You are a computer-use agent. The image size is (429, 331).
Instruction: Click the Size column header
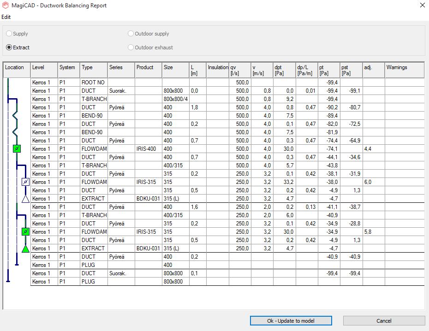tap(176, 70)
